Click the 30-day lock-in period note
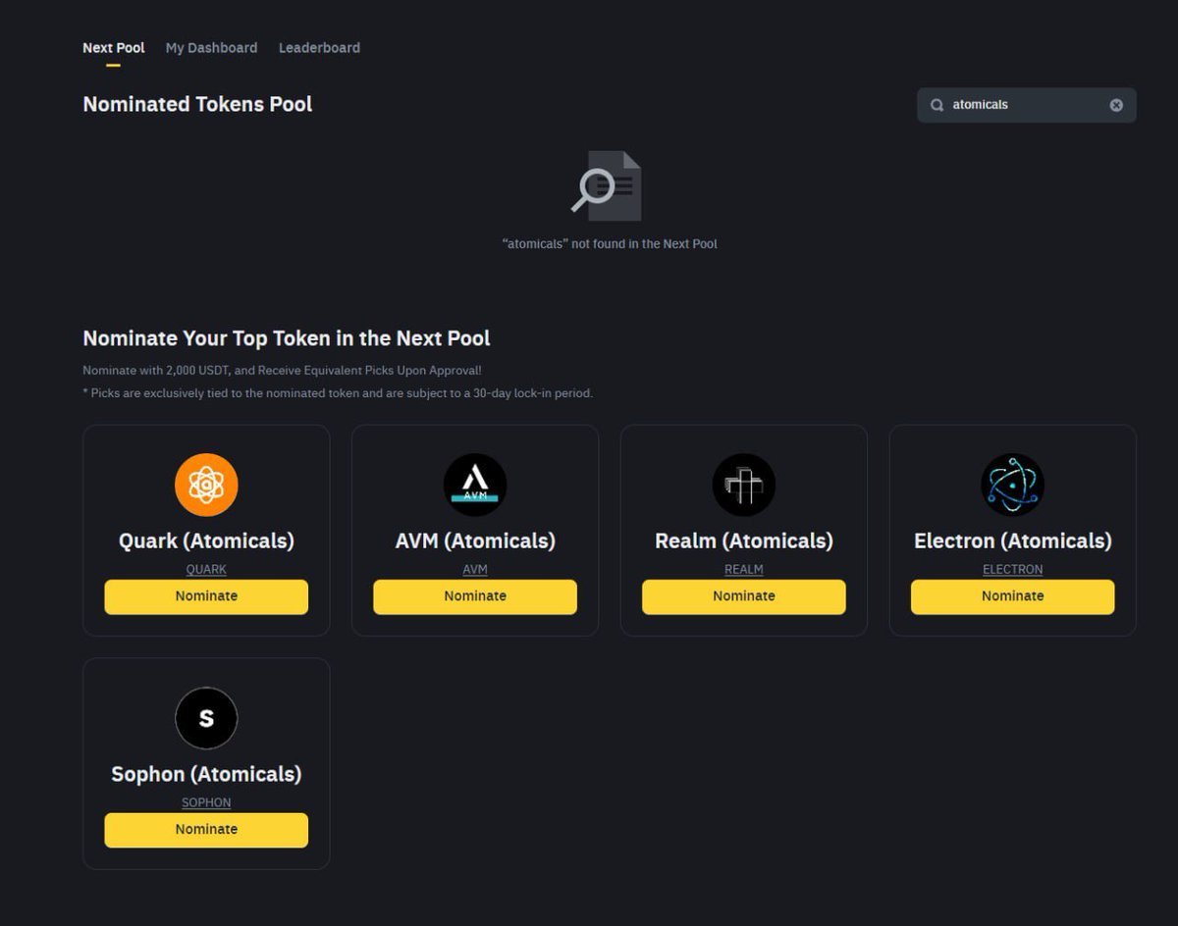 (338, 393)
